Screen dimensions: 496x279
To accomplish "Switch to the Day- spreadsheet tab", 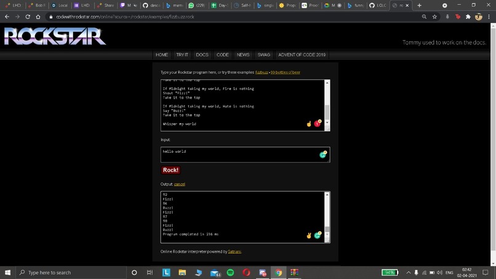I will [x=220, y=6].
